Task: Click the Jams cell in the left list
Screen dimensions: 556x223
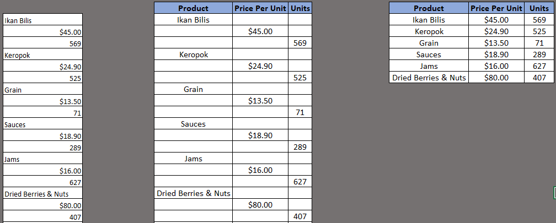Action: [42, 159]
